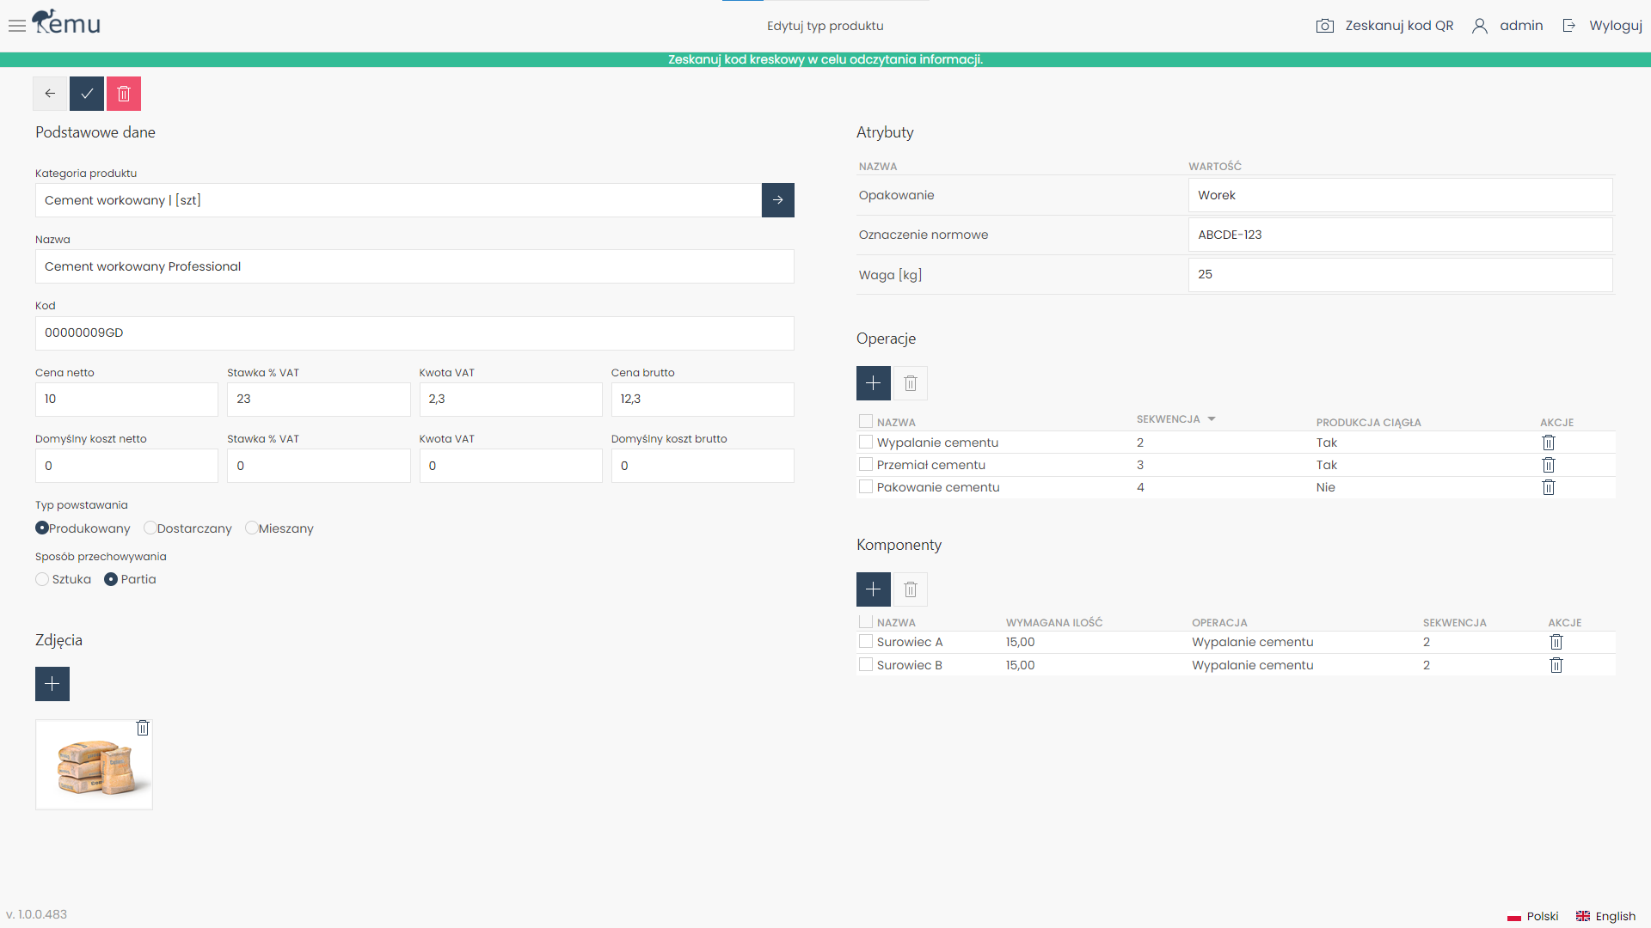1651x928 pixels.
Task: Add a new operation with plus button
Action: (873, 383)
